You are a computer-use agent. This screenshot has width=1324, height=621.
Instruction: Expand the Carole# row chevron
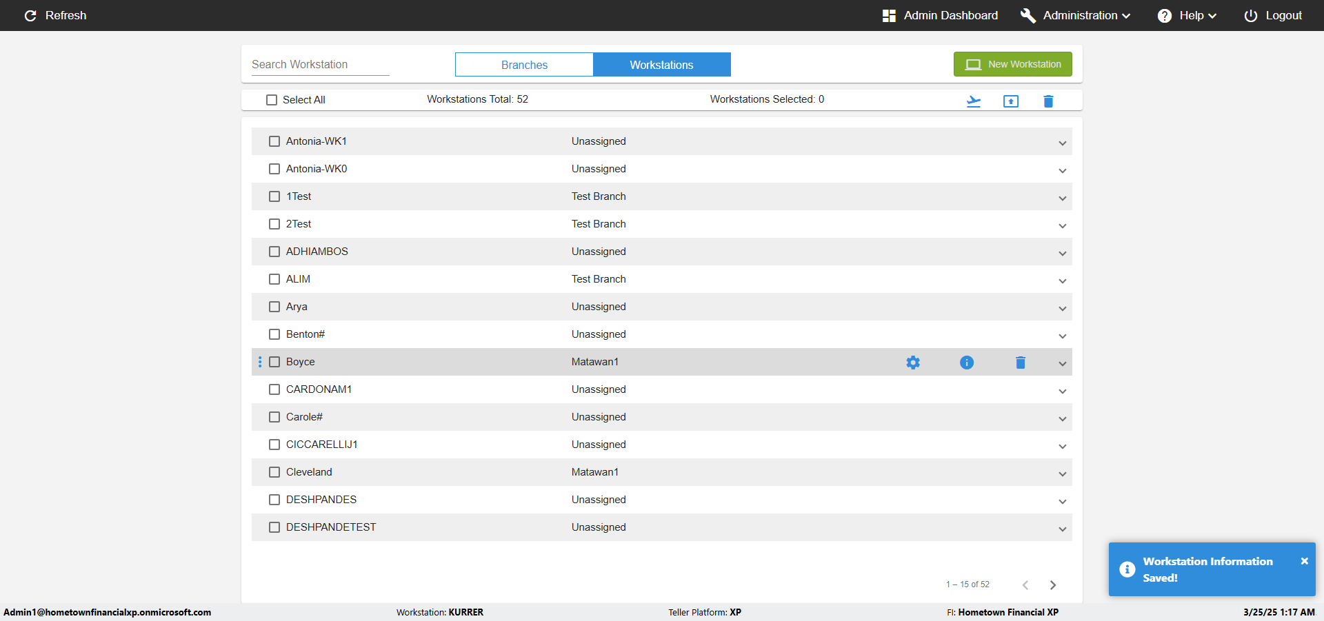tap(1062, 419)
